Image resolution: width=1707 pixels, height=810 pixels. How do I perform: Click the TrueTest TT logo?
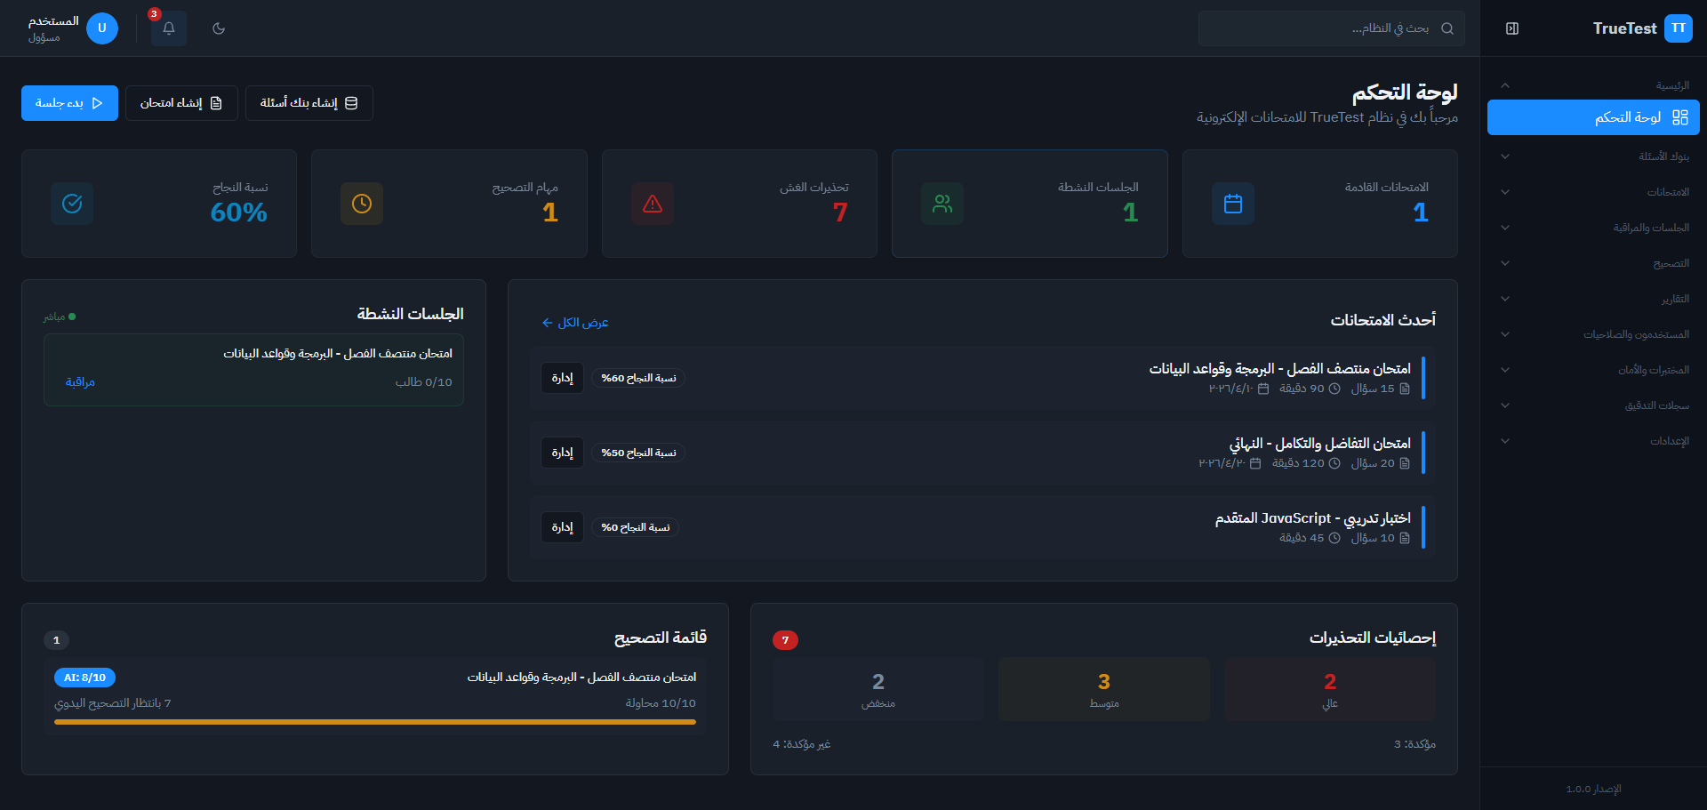[x=1678, y=28]
